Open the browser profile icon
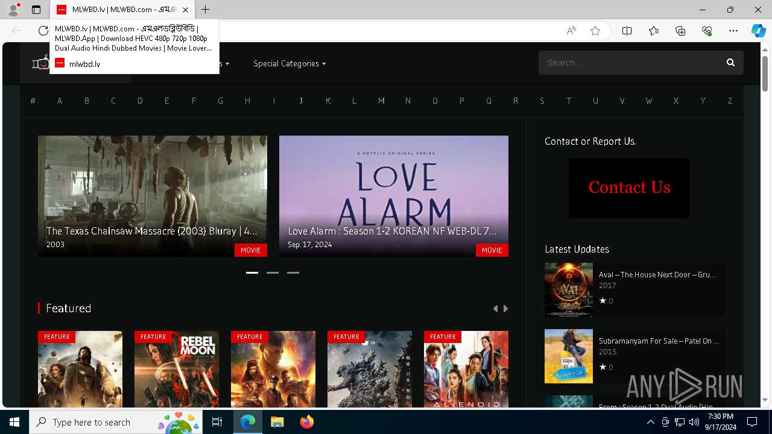The image size is (772, 434). coord(13,10)
